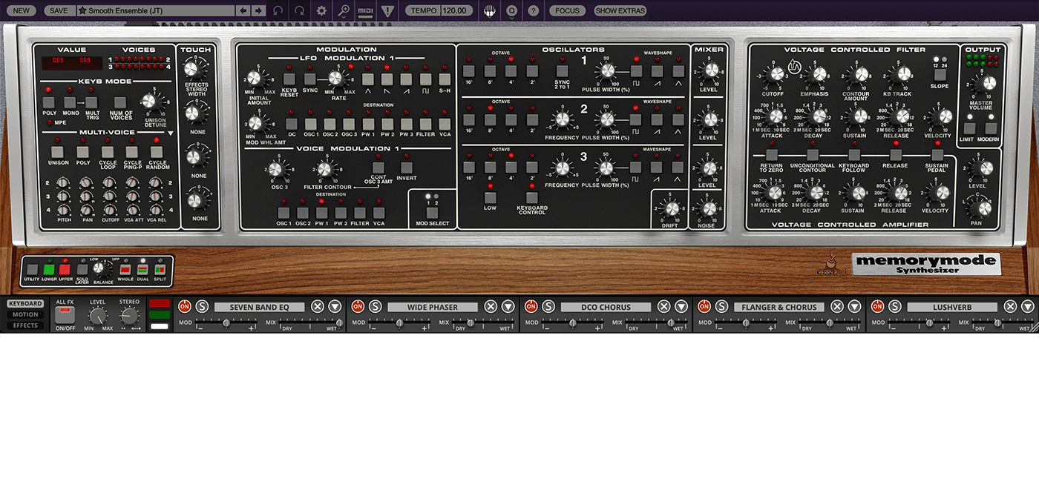Select the Upper layer button
This screenshot has width=1039, height=496.
(65, 270)
